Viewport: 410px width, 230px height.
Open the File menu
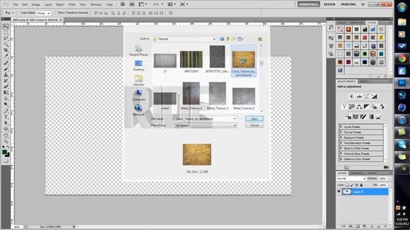(15, 4)
